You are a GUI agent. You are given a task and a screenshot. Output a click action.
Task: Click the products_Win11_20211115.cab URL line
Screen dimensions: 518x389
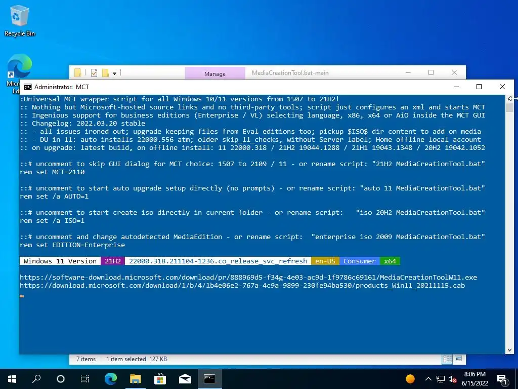pyautogui.click(x=242, y=286)
